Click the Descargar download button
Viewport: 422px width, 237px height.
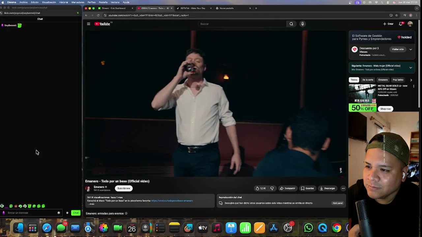(x=327, y=188)
